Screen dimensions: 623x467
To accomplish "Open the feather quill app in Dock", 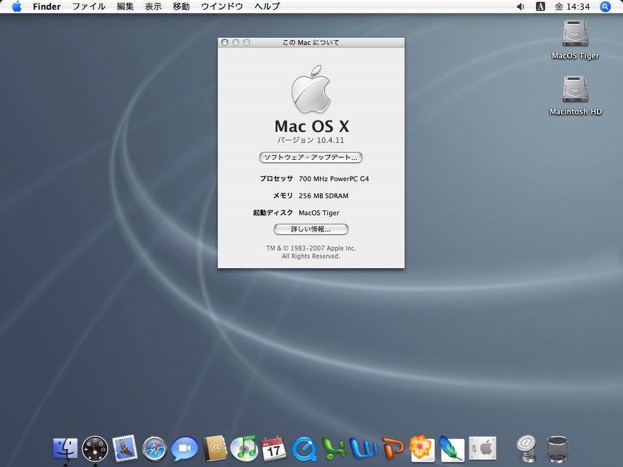I will pyautogui.click(x=452, y=449).
